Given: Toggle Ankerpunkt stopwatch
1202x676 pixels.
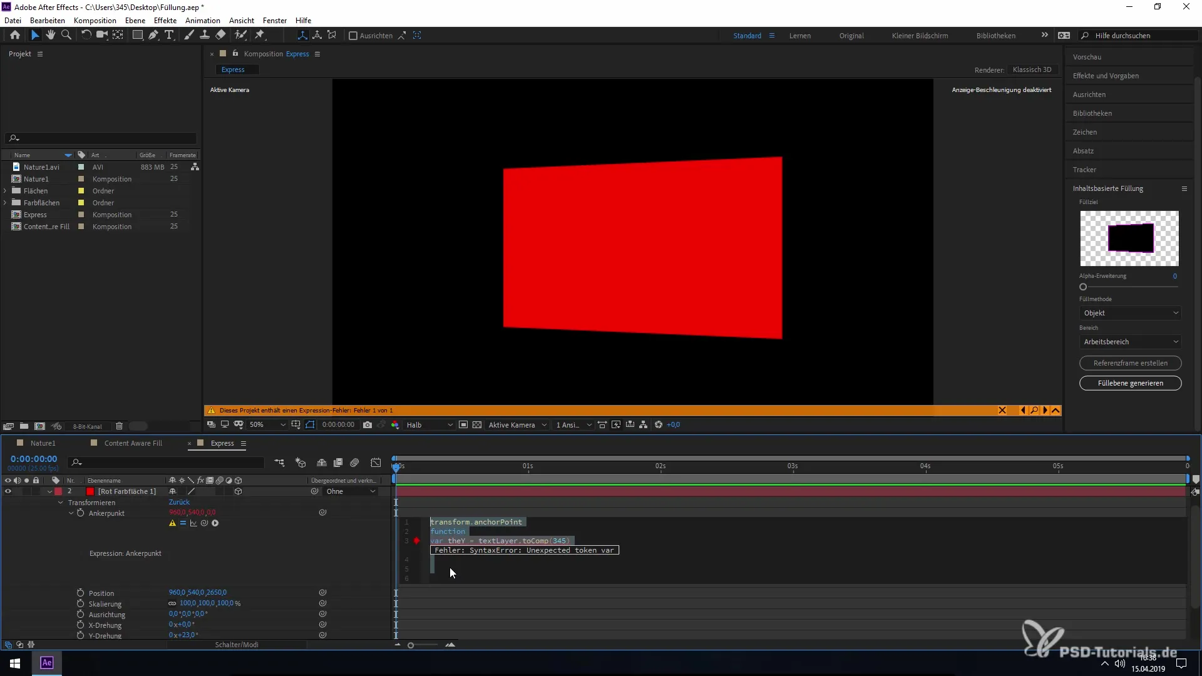Looking at the screenshot, I should [80, 513].
